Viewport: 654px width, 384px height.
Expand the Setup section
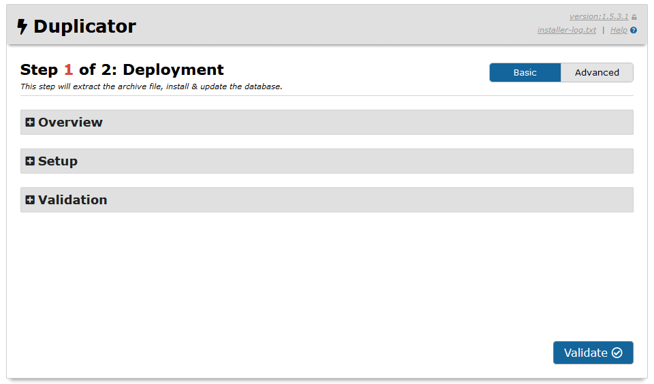326,161
